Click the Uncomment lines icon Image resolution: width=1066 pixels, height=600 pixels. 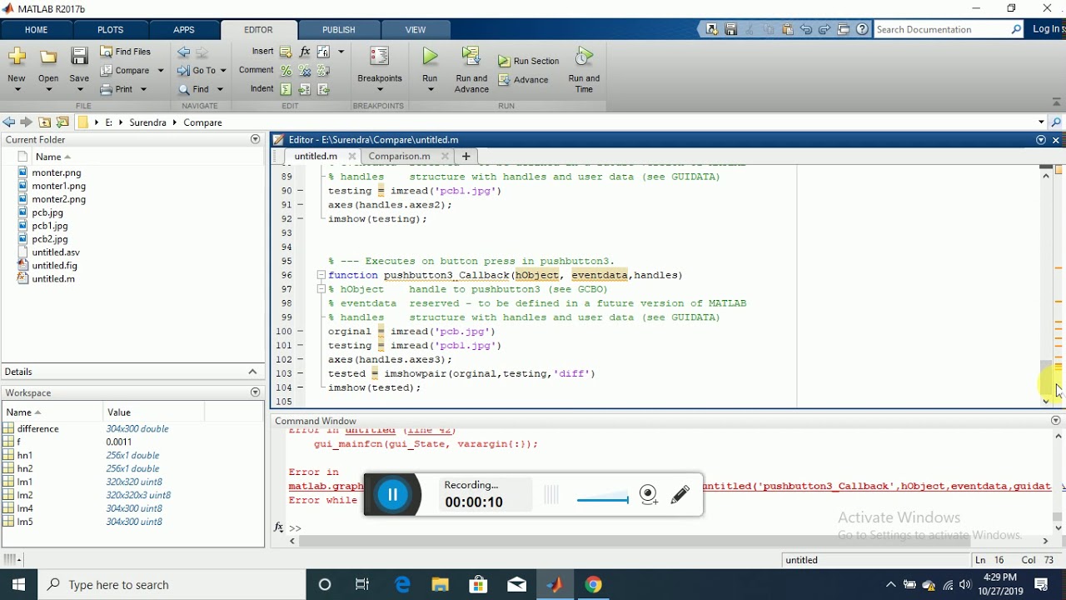[x=305, y=71]
